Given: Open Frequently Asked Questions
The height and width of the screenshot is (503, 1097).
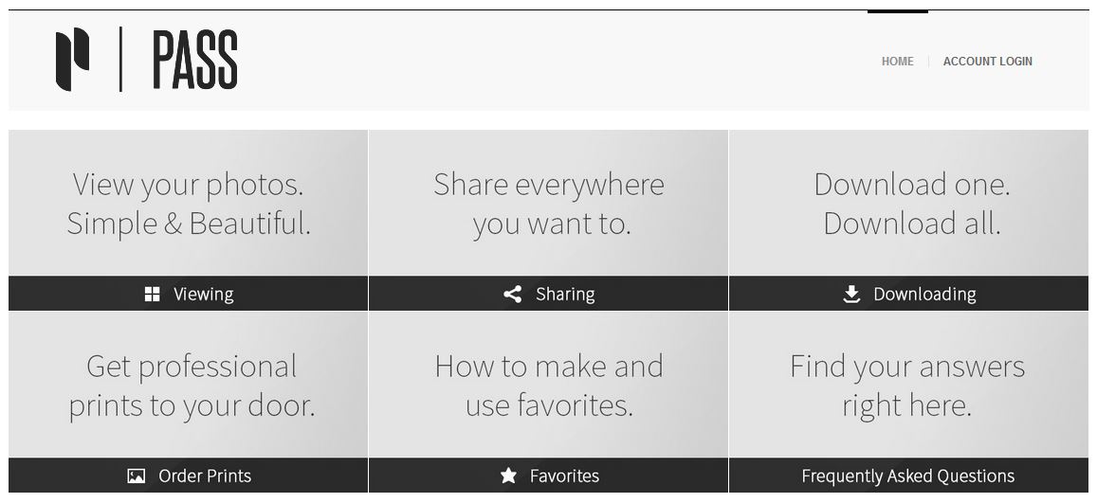Looking at the screenshot, I should tap(907, 476).
